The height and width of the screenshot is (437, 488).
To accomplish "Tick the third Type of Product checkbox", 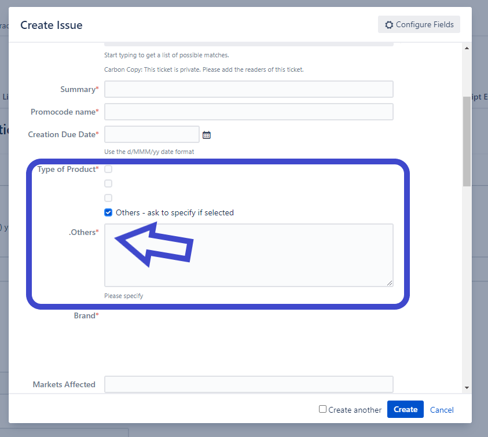I will (108, 198).
